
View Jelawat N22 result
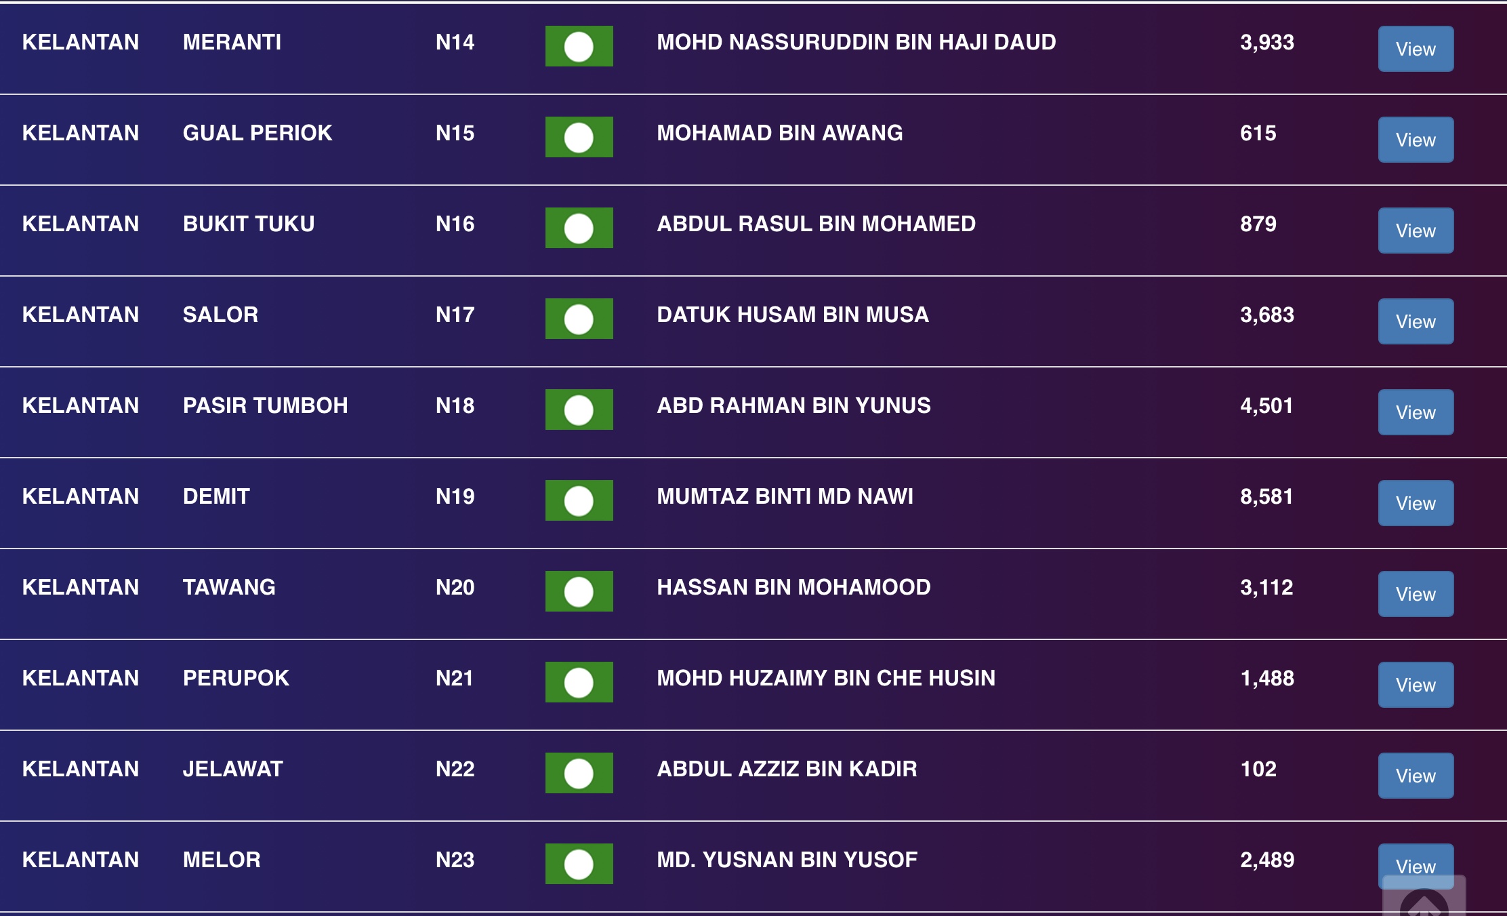(1416, 776)
